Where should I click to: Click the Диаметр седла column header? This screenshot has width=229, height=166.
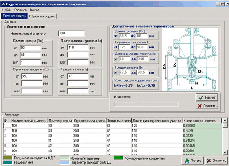(60, 121)
